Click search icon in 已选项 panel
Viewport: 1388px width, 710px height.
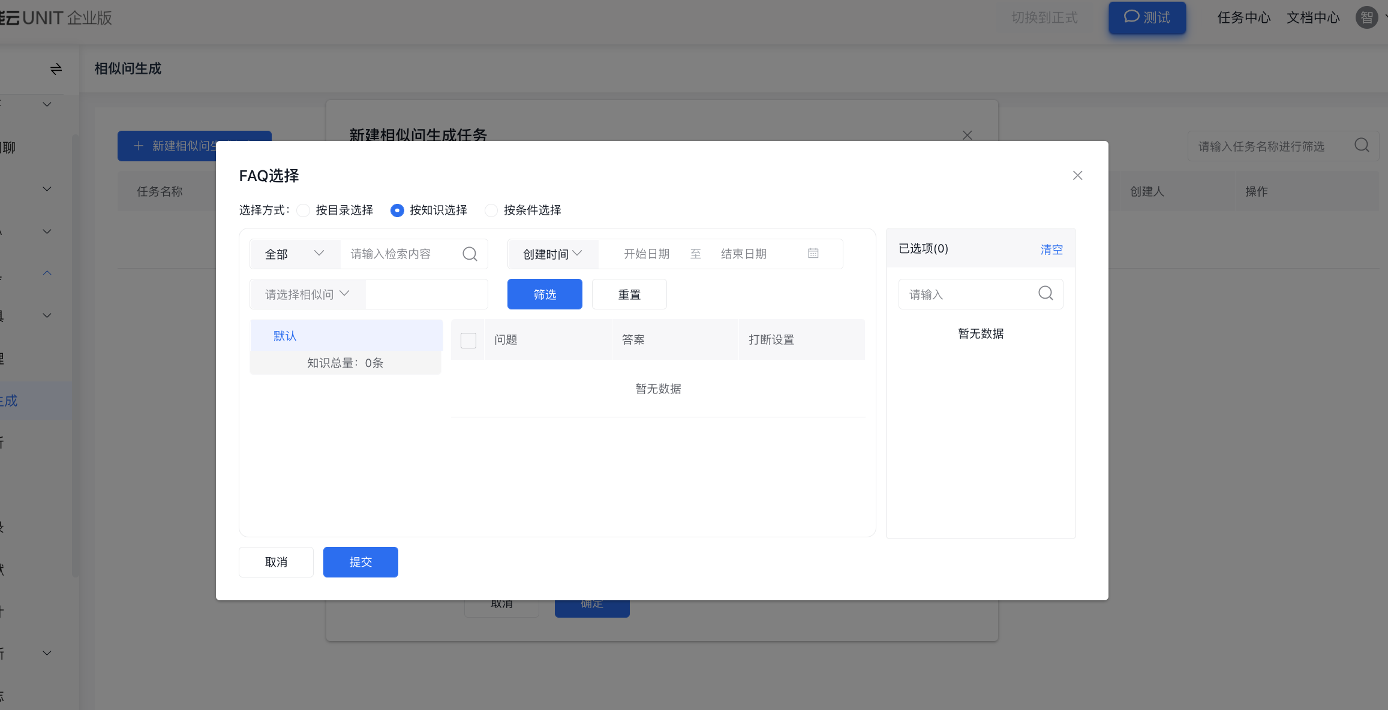pyautogui.click(x=1045, y=293)
